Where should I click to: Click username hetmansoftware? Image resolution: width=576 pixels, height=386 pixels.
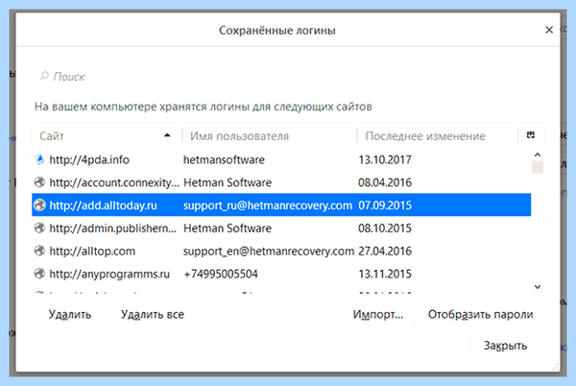pyautogui.click(x=224, y=159)
